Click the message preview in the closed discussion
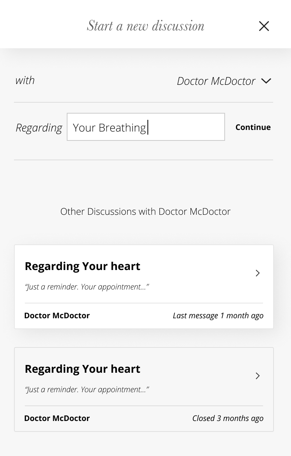The image size is (291, 456). (87, 390)
